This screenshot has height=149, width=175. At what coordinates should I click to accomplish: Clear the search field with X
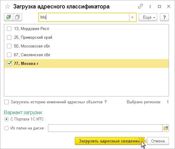(132, 17)
